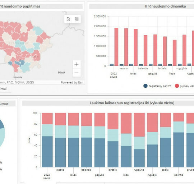Viewport: 194px width, 184px height.
Task: Click the 'proc.' axis label
Action: (29, 140)
